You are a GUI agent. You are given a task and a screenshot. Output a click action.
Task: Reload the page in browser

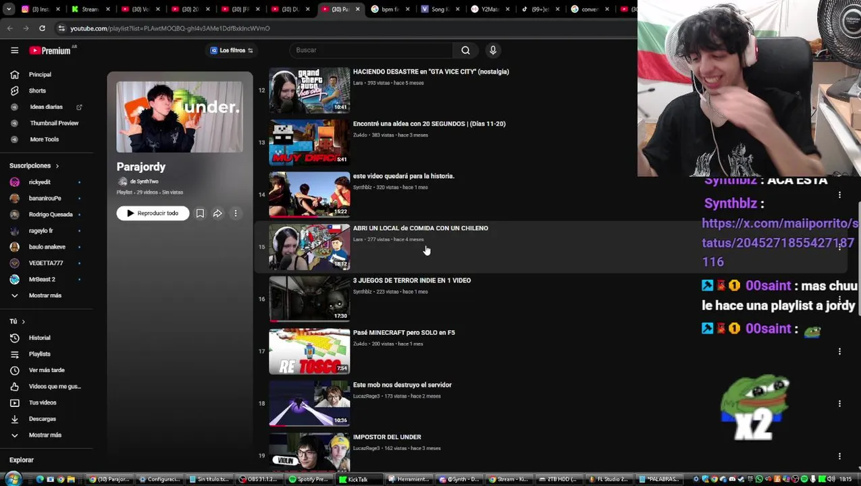coord(42,28)
